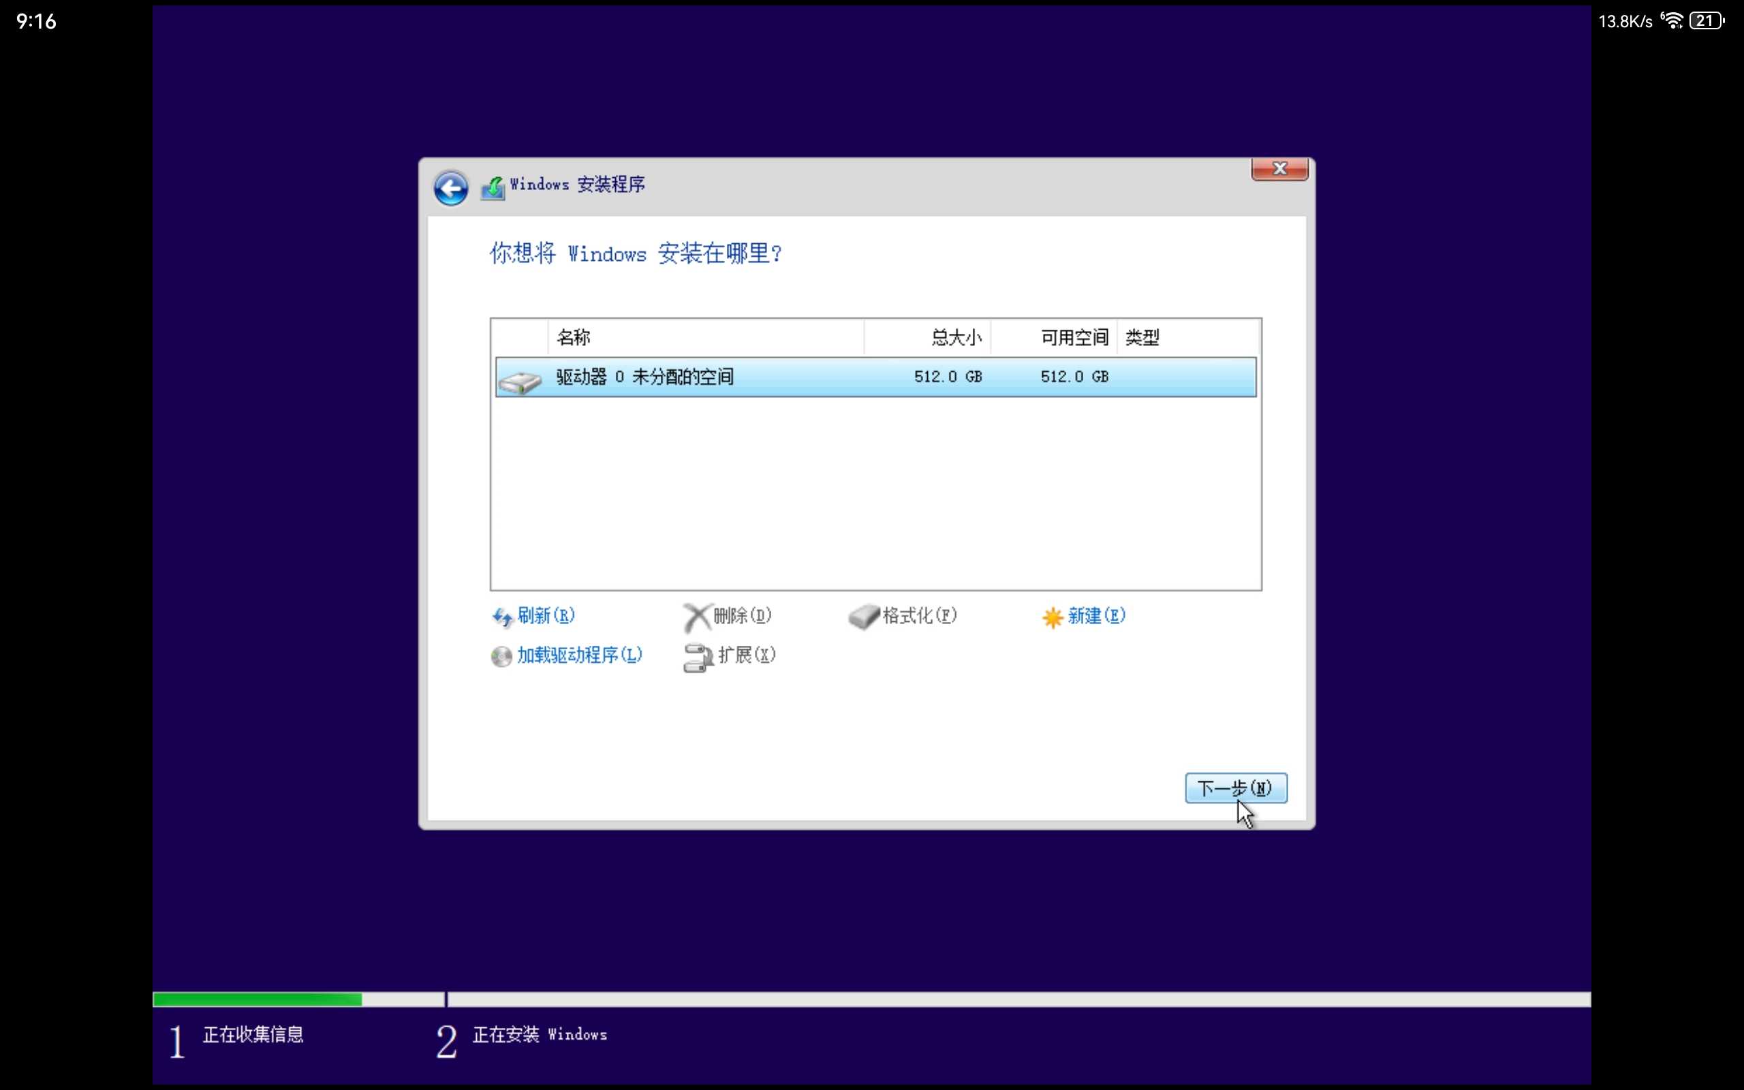Click the 类型 column header
This screenshot has width=1744, height=1090.
click(1142, 337)
